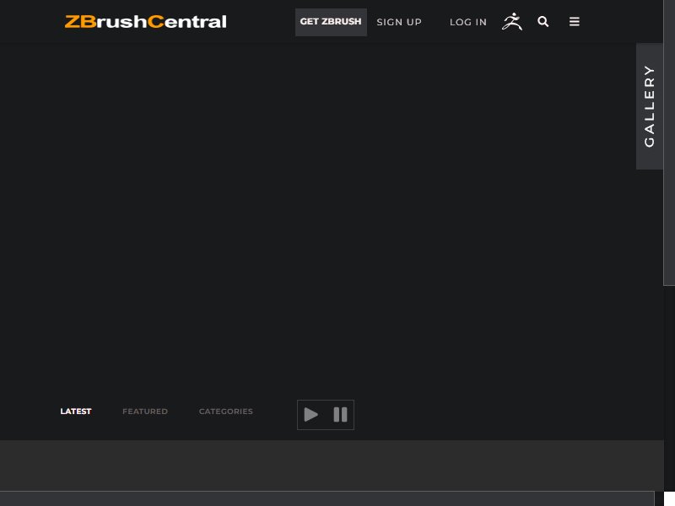Click the vertical page scrollbar
Screen dimensions: 675x506
pos(669,142)
